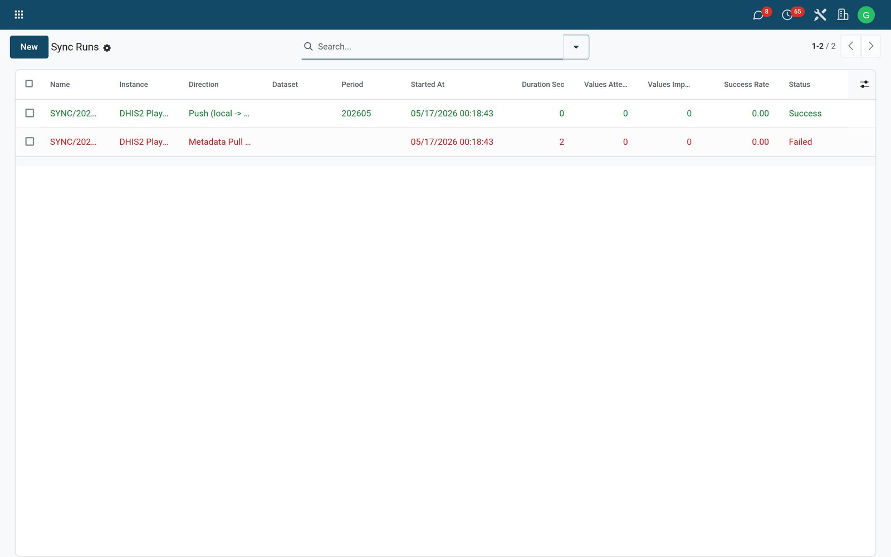This screenshot has height=557, width=891.
Task: Open the apps grid menu
Action: 19,15
